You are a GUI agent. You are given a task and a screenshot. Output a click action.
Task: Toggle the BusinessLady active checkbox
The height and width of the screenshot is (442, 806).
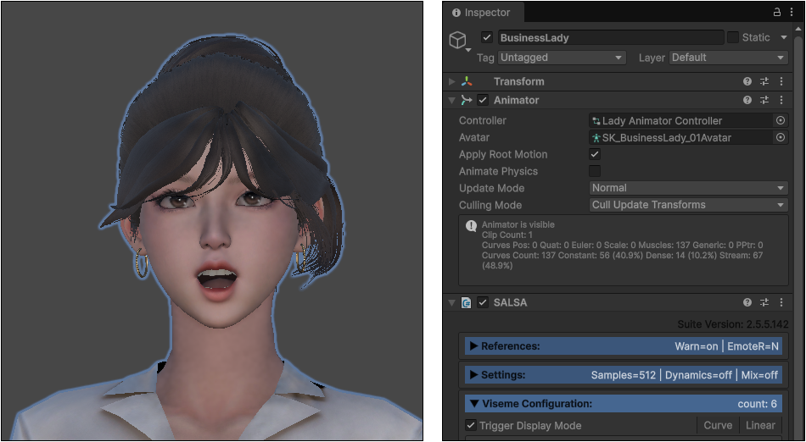487,37
